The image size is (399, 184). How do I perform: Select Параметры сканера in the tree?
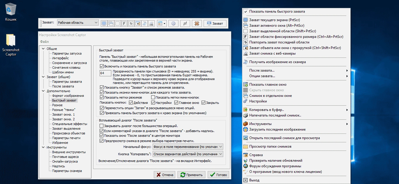[67, 171]
